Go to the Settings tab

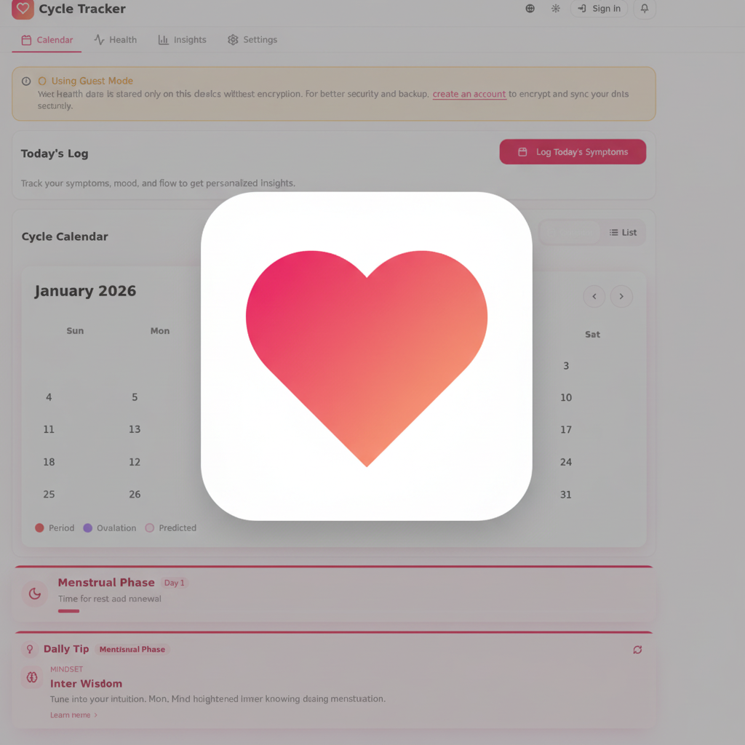252,40
